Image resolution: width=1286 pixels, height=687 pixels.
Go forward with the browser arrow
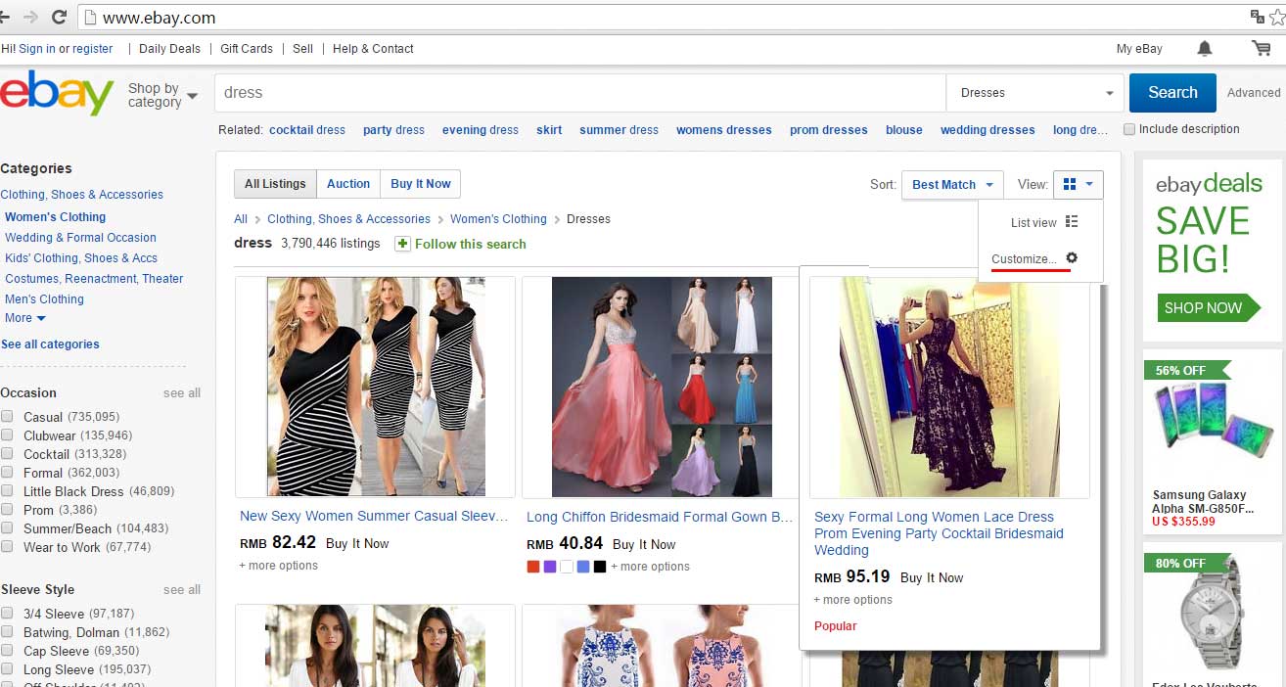tap(29, 18)
